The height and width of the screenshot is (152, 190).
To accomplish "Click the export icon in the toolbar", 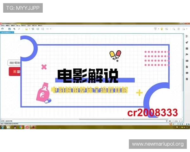I will (184, 29).
